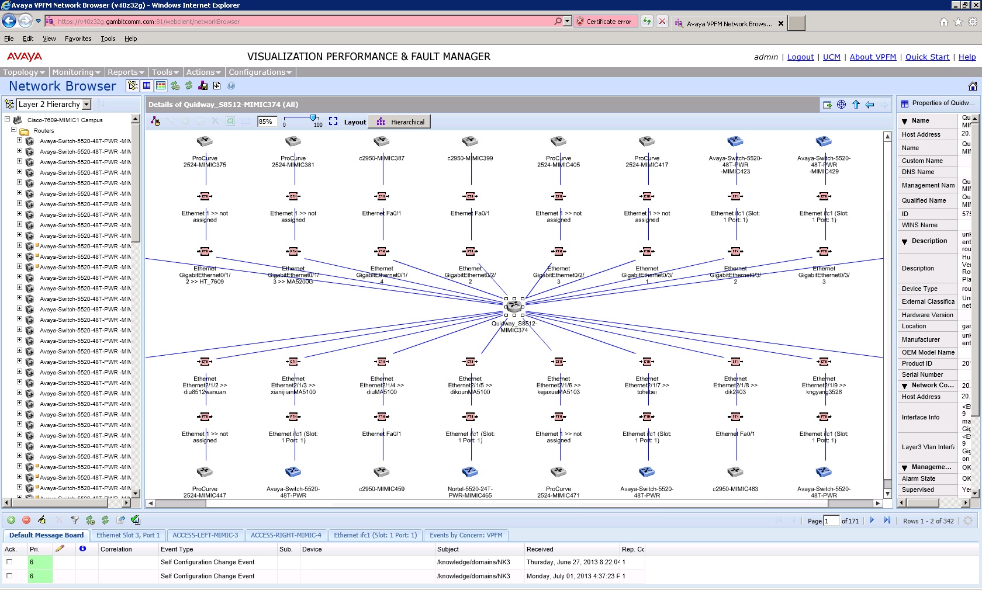Click the Nortel-5520-24T-PWR-MIMIC465 switch icon

[470, 472]
